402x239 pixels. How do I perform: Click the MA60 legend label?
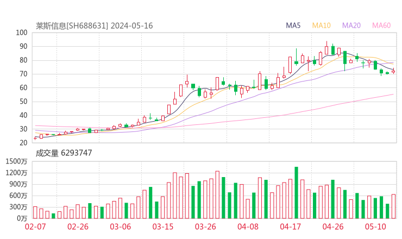click(381, 26)
